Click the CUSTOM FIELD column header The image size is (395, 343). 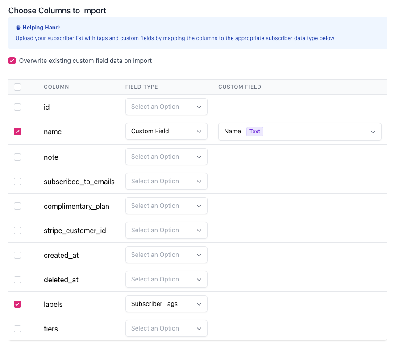pos(239,87)
